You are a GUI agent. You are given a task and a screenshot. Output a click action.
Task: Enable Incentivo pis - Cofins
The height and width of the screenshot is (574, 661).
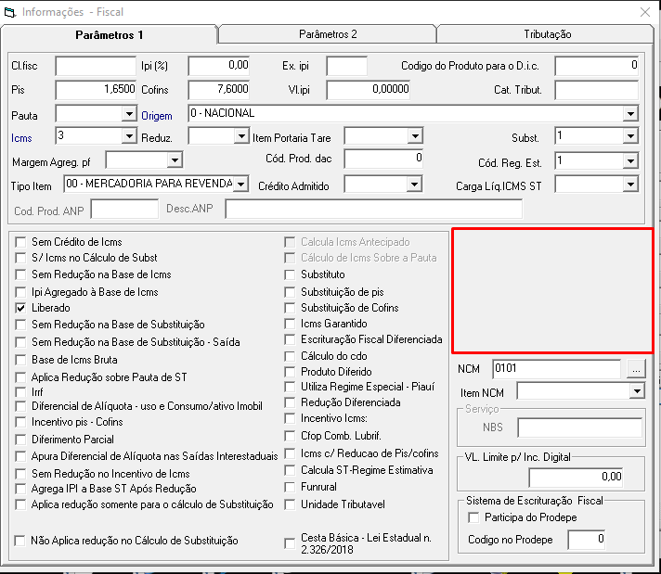(x=20, y=422)
